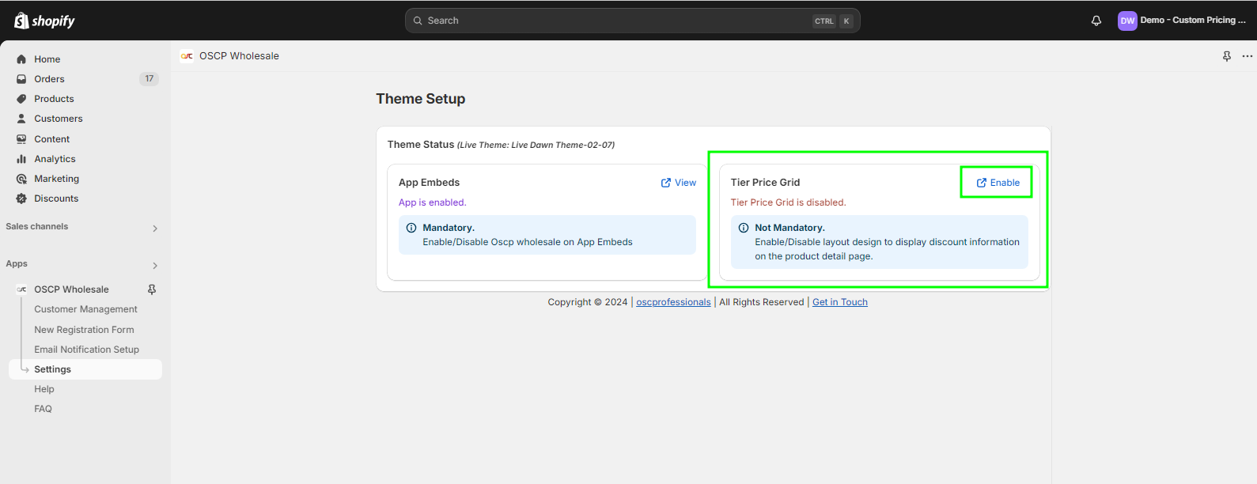The width and height of the screenshot is (1257, 484).
Task: Expand the Sales channels section
Action: coord(155,228)
